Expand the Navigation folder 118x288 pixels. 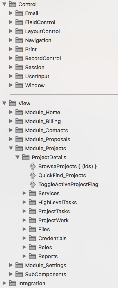pyautogui.click(x=11, y=40)
